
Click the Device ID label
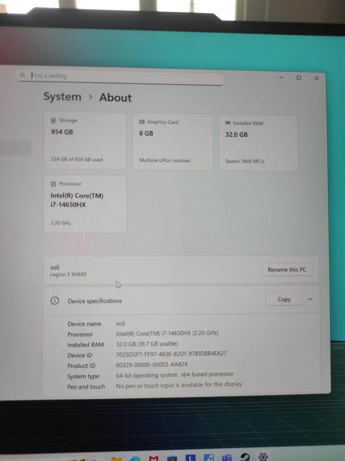pos(80,355)
